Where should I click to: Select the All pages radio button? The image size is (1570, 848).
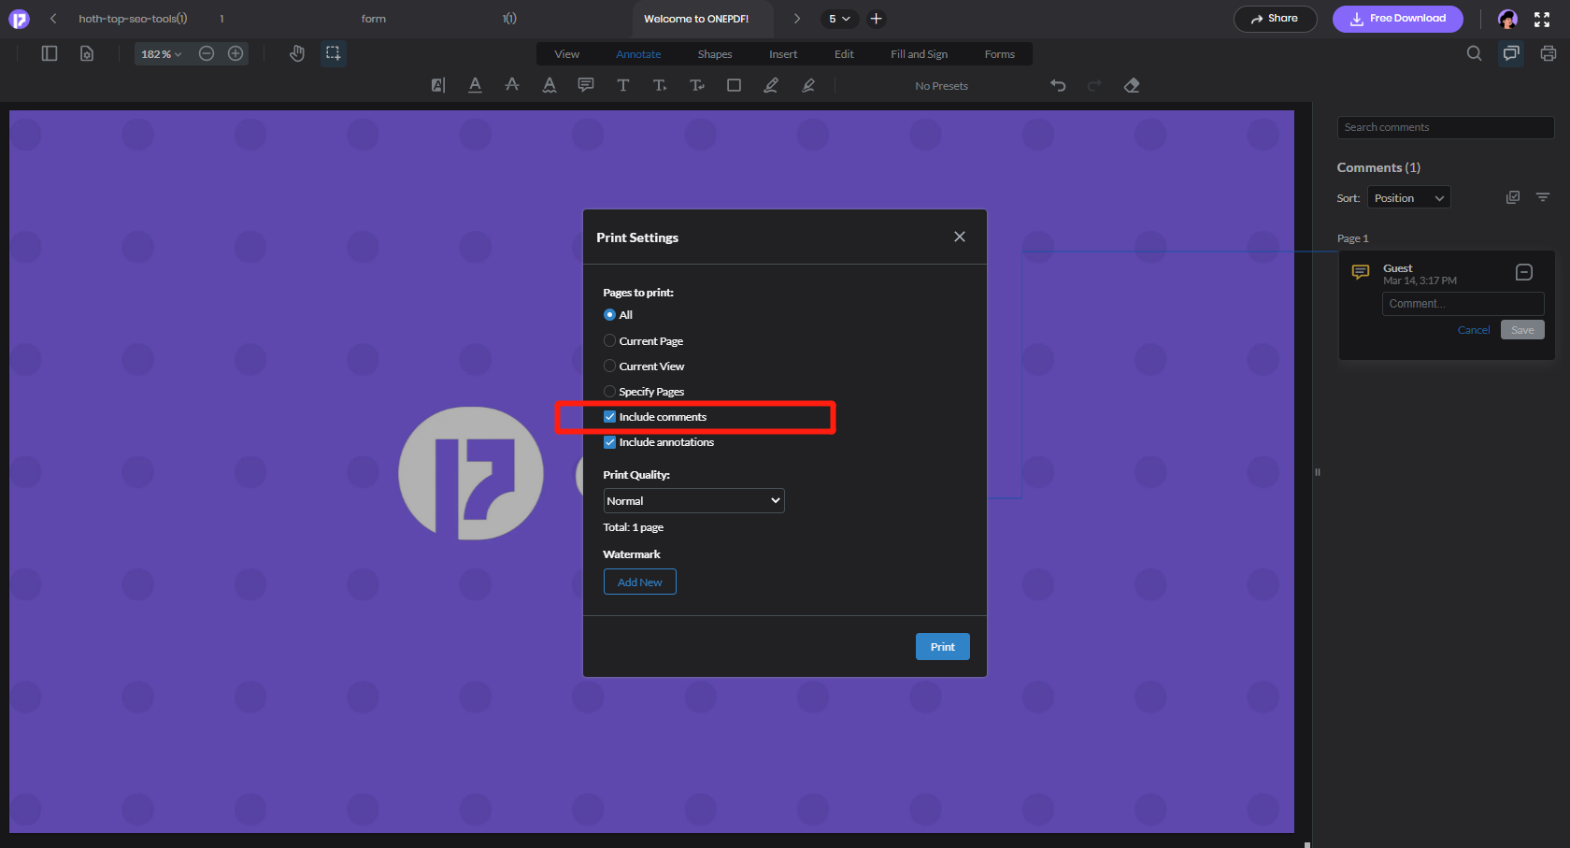[x=609, y=315]
